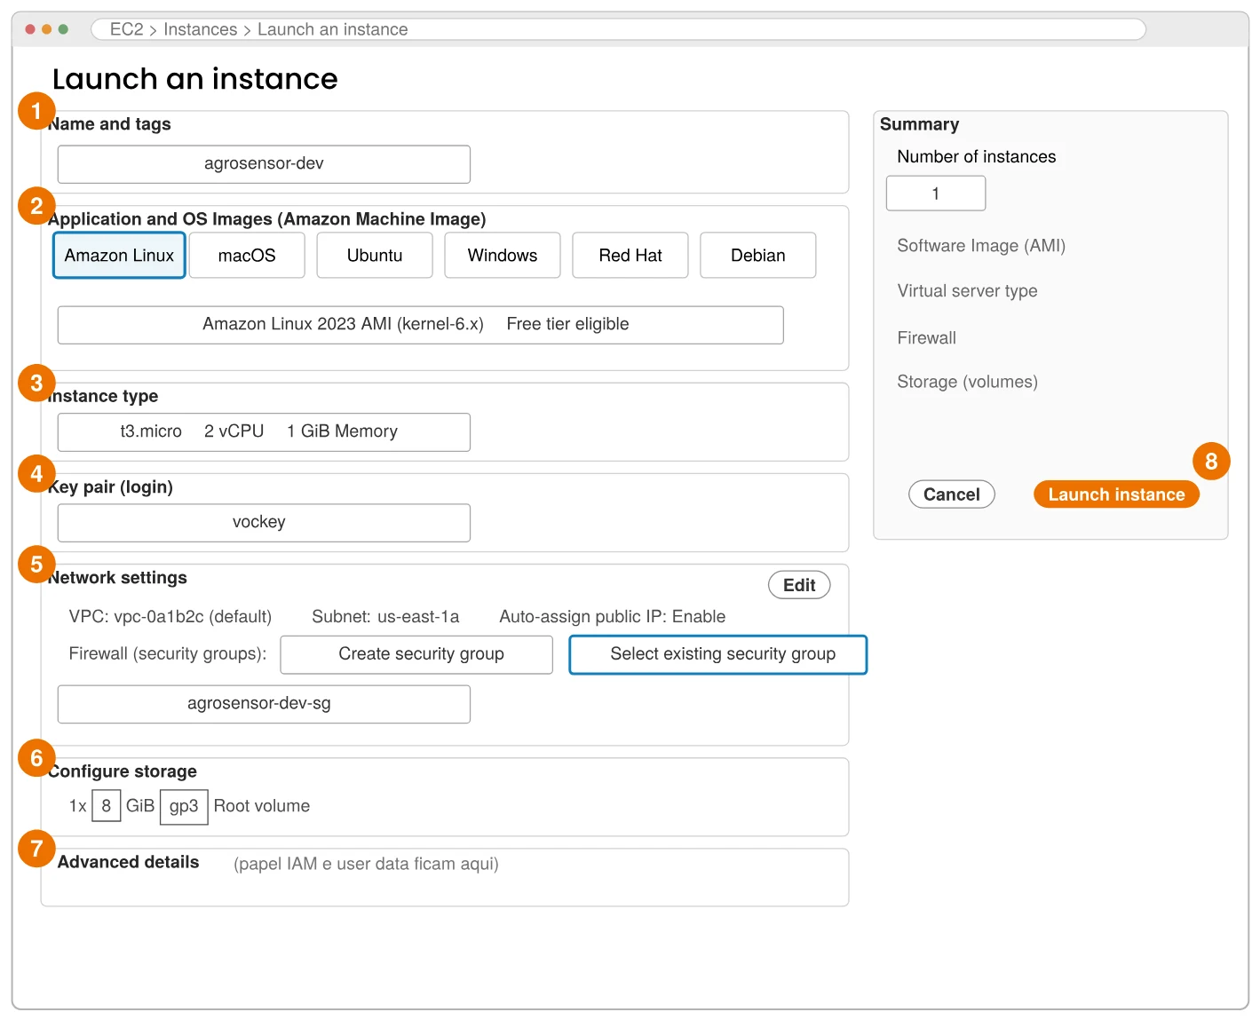Screen dimensions: 1260x1020
Task: Click the Network settings heading
Action: [117, 578]
